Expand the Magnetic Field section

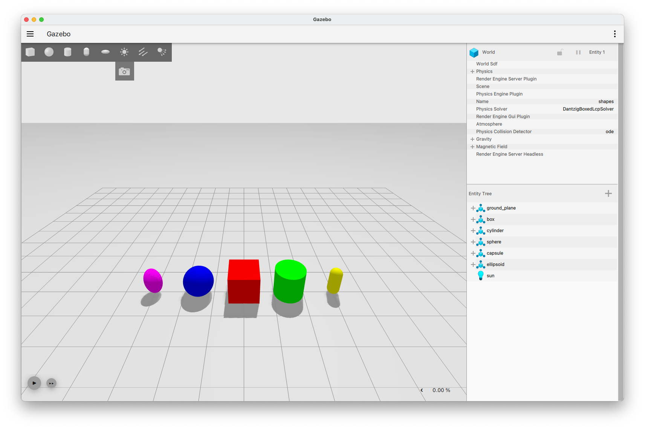pyautogui.click(x=472, y=147)
